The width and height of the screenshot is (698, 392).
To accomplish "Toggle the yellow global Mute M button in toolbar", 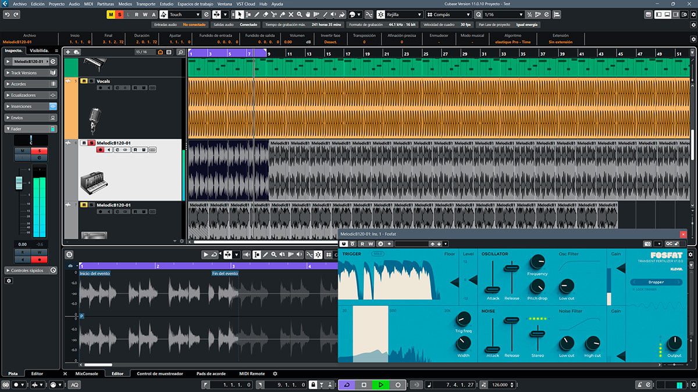I will 111,15.
